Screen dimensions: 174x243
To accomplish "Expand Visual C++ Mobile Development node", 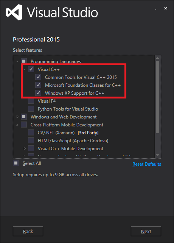I will pyautogui.click(x=25, y=148).
